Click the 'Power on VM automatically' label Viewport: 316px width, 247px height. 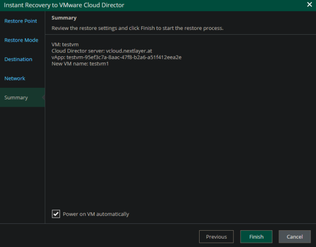click(96, 214)
